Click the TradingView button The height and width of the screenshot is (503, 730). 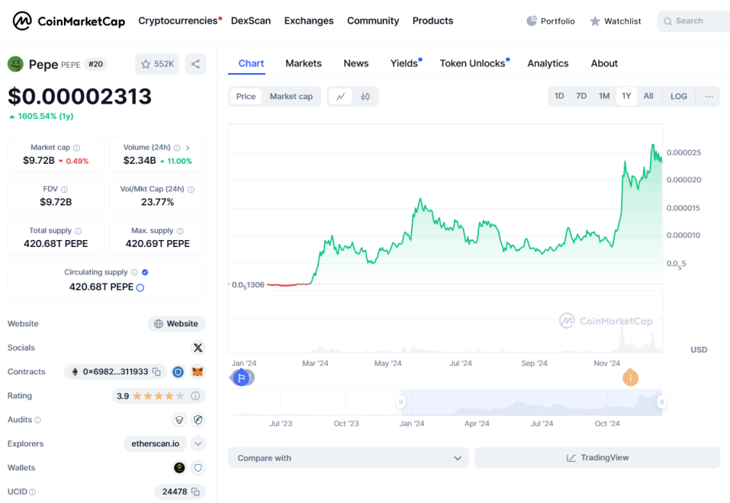(597, 458)
